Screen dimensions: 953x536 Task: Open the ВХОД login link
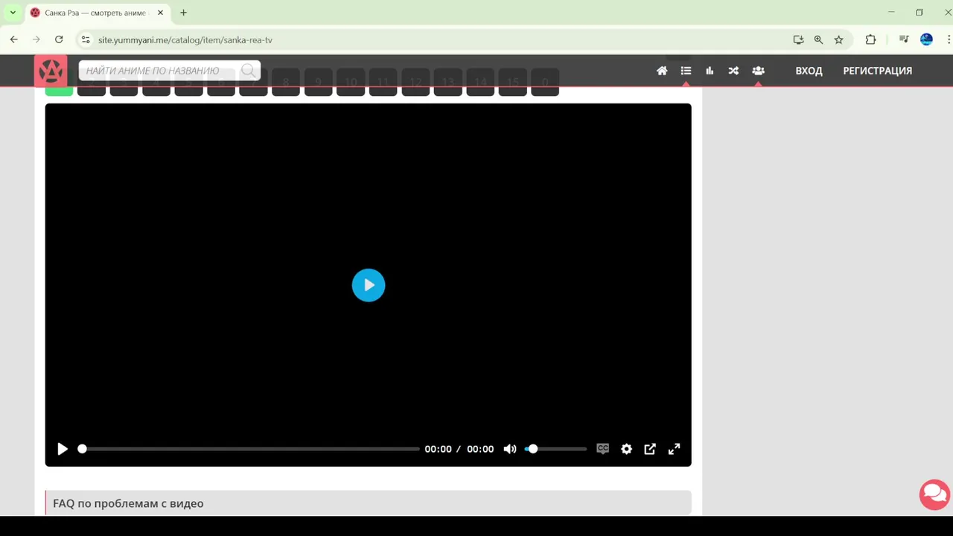[809, 71]
